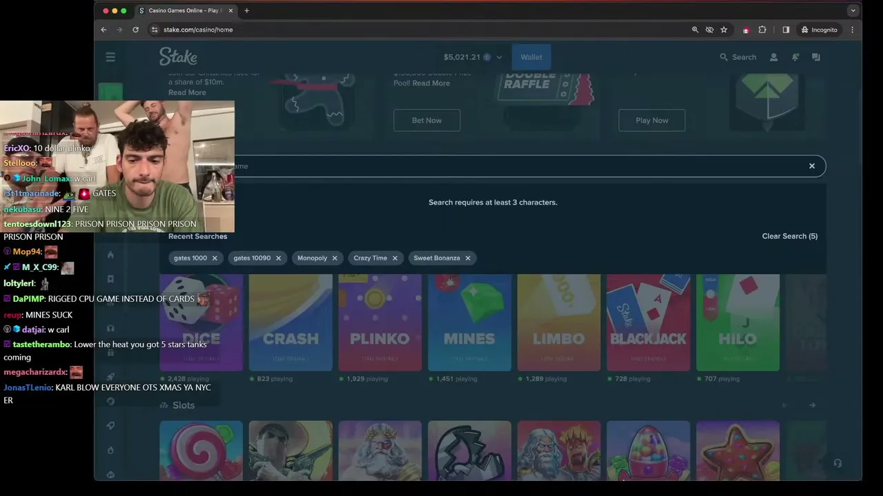Click Clear Search (5)
The image size is (883, 496).
coord(790,236)
